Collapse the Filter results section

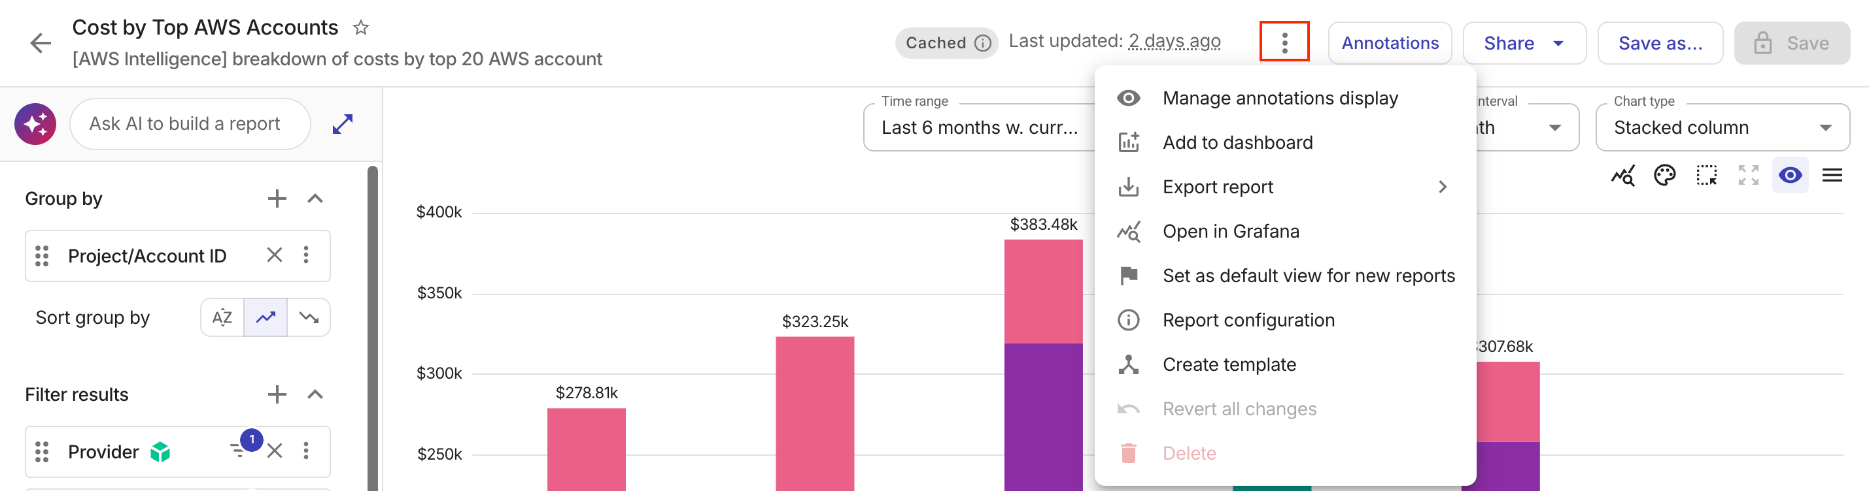315,394
